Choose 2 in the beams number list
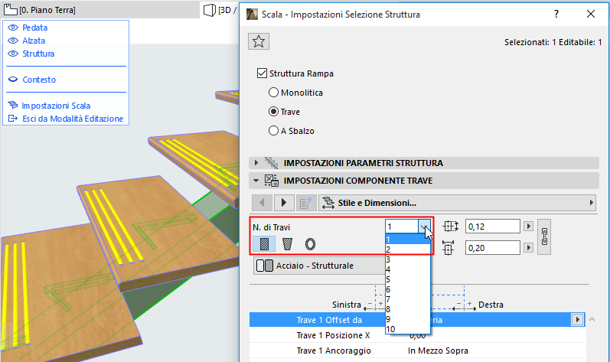Screen dimensions: 610x362 tap(408, 249)
